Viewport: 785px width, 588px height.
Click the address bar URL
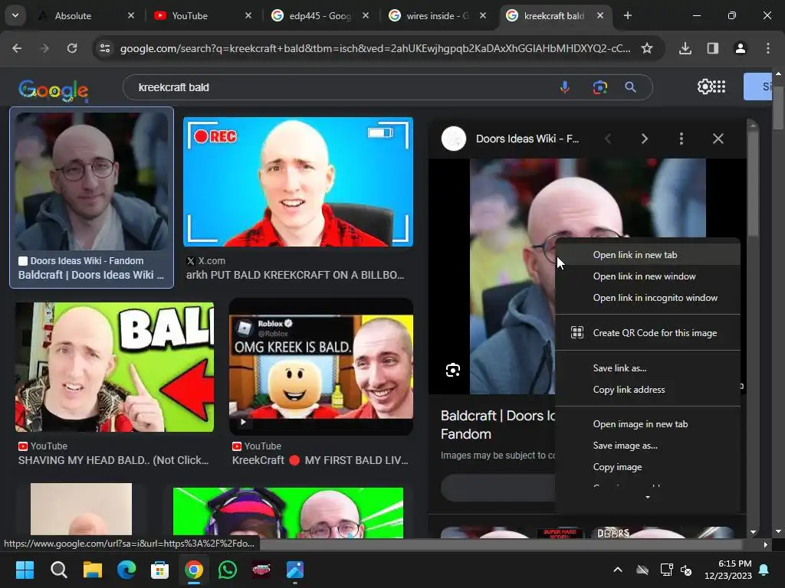[375, 48]
